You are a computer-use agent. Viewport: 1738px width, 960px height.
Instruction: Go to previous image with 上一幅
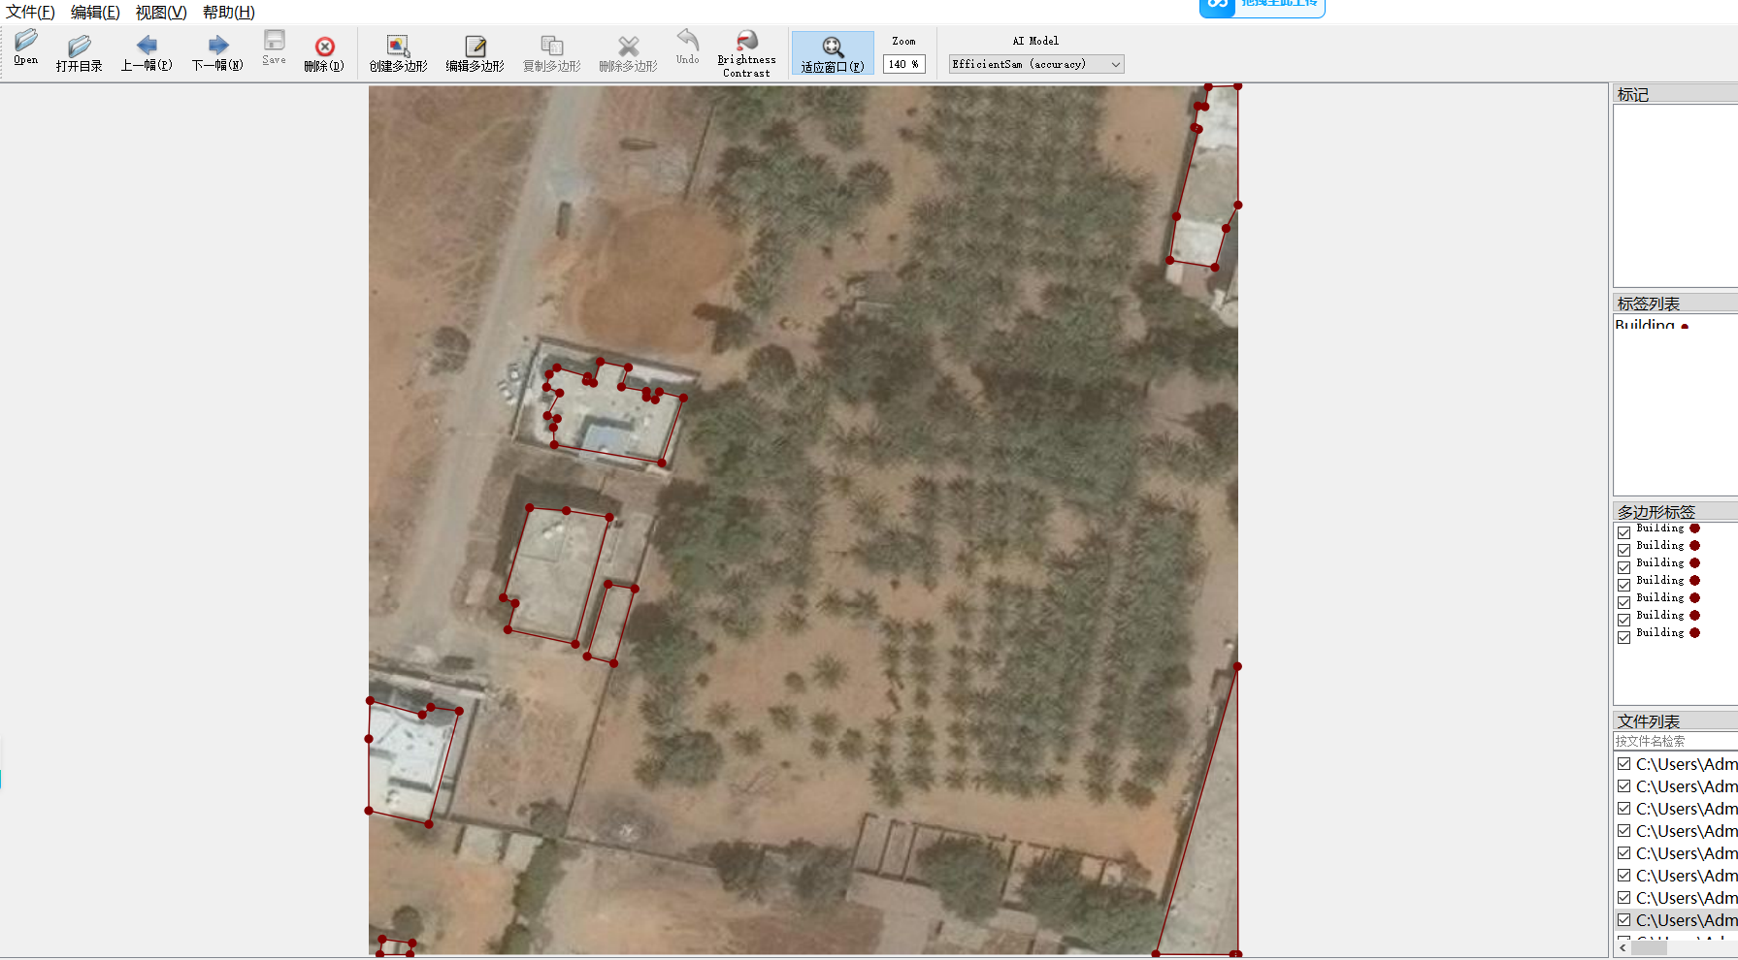click(x=147, y=52)
